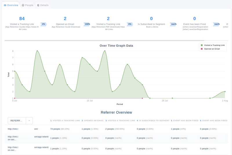Click the 74 people (88.10%) cell
The height and width of the screenshot is (155, 232).
[60, 129]
